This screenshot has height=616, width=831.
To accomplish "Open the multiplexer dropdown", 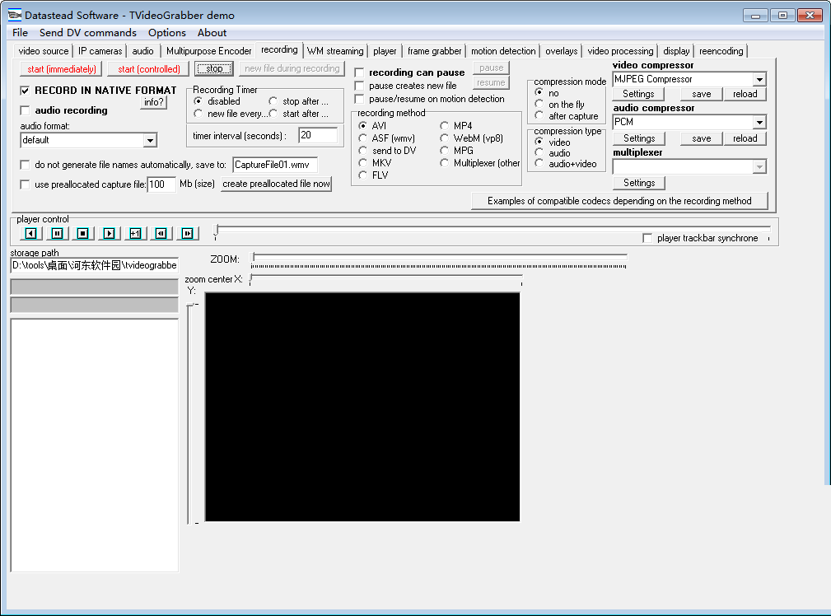I will tap(759, 167).
